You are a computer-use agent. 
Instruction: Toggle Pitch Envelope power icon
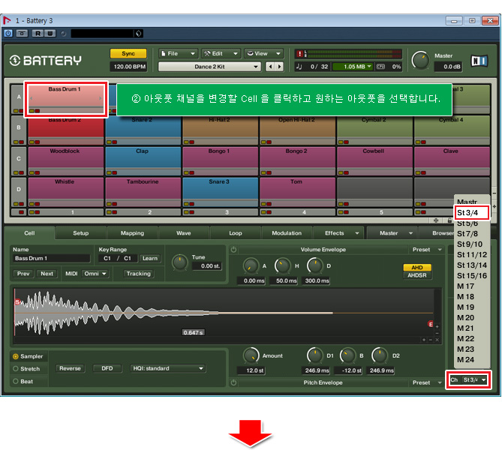[x=233, y=382]
